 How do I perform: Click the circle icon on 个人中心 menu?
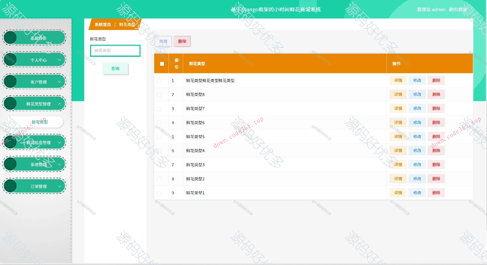click(10, 60)
